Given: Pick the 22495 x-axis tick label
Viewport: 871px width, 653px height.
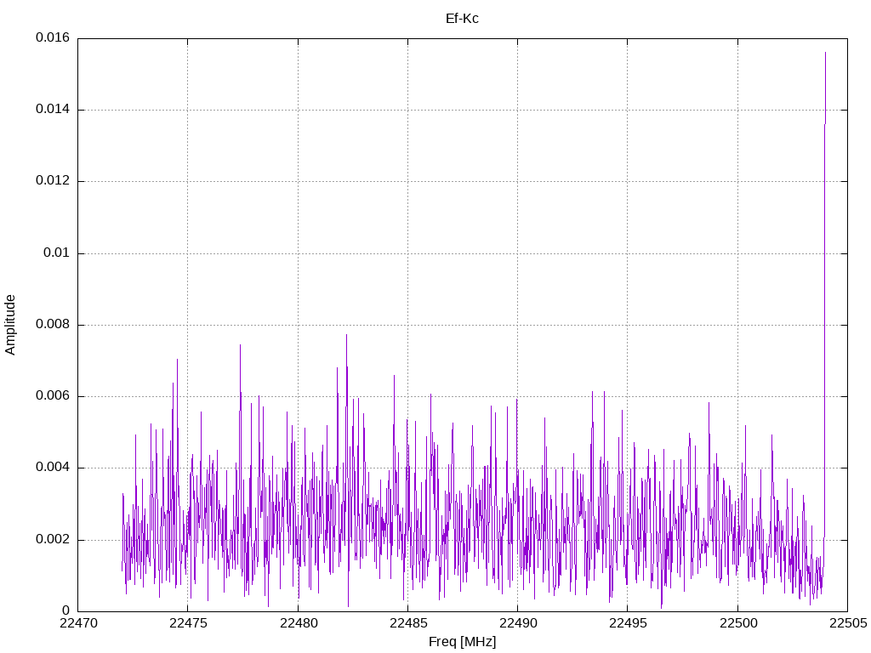Looking at the screenshot, I should click(x=627, y=623).
